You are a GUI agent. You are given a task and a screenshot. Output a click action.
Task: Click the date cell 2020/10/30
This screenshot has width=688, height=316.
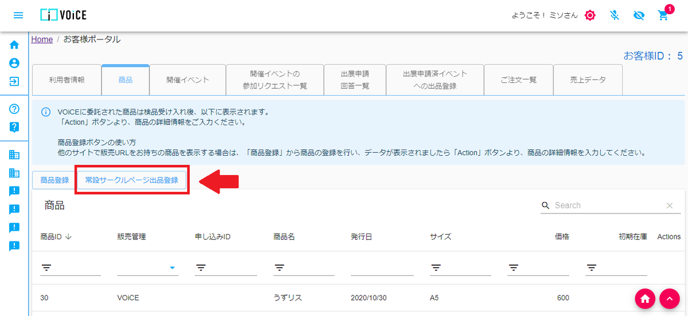[x=370, y=298]
